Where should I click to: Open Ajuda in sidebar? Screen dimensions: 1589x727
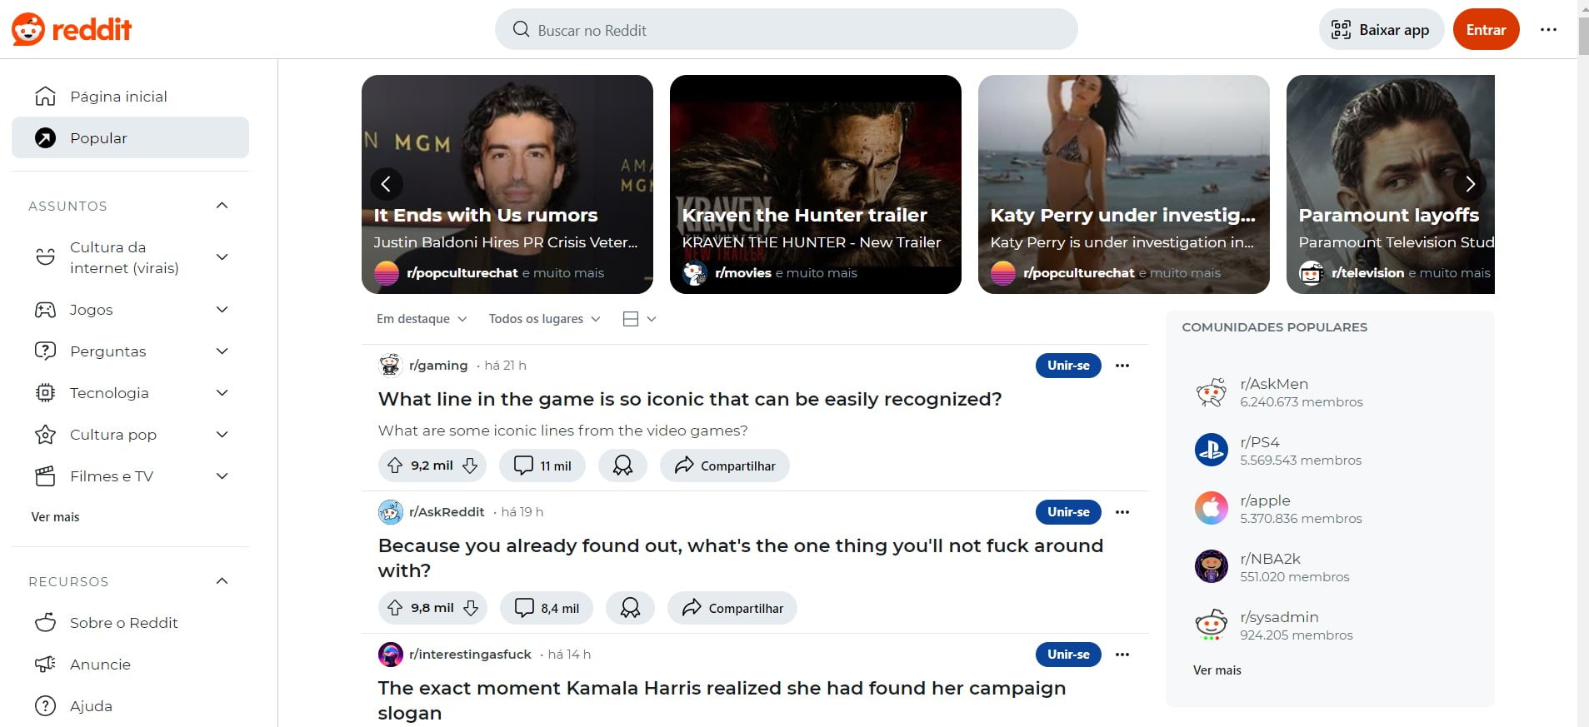(x=130, y=706)
